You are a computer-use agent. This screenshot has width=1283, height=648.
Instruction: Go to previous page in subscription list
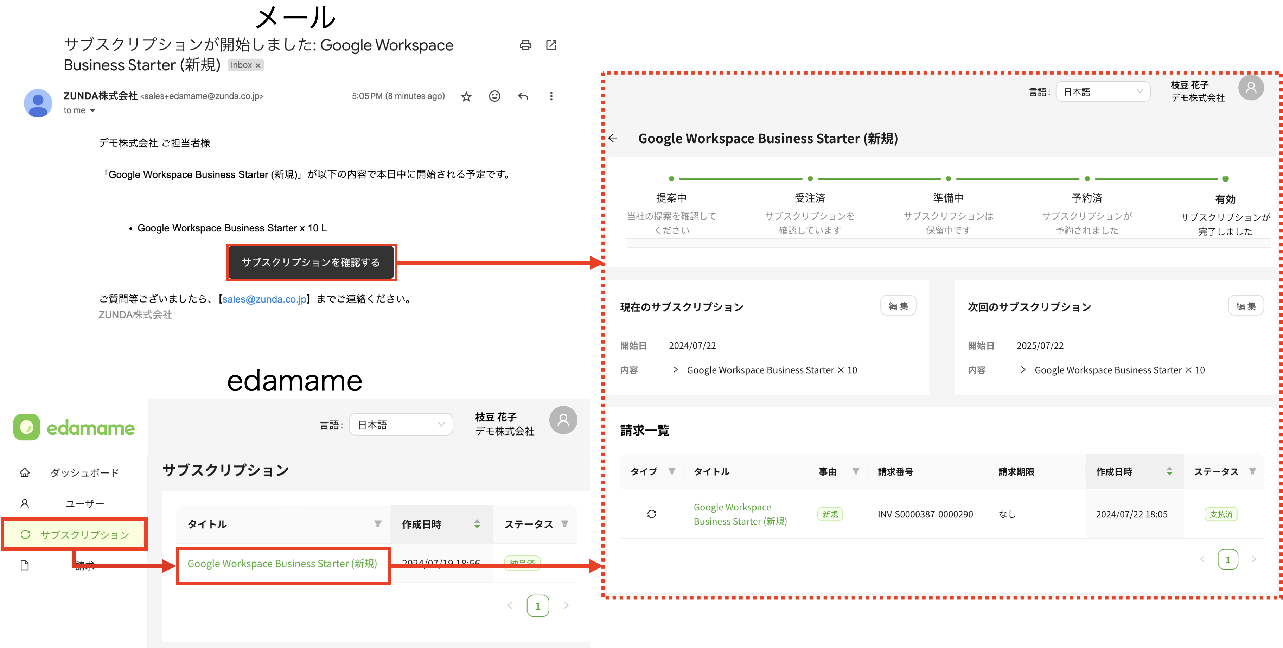tap(510, 606)
